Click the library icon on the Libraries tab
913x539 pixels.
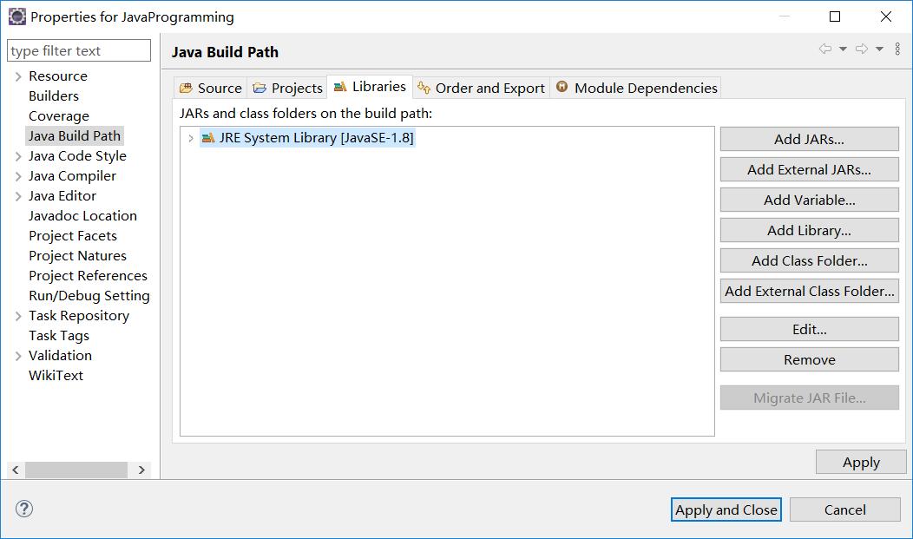[x=339, y=87]
